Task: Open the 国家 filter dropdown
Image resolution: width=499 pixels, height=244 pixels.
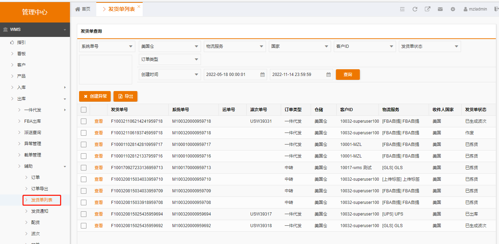Action: [300, 46]
